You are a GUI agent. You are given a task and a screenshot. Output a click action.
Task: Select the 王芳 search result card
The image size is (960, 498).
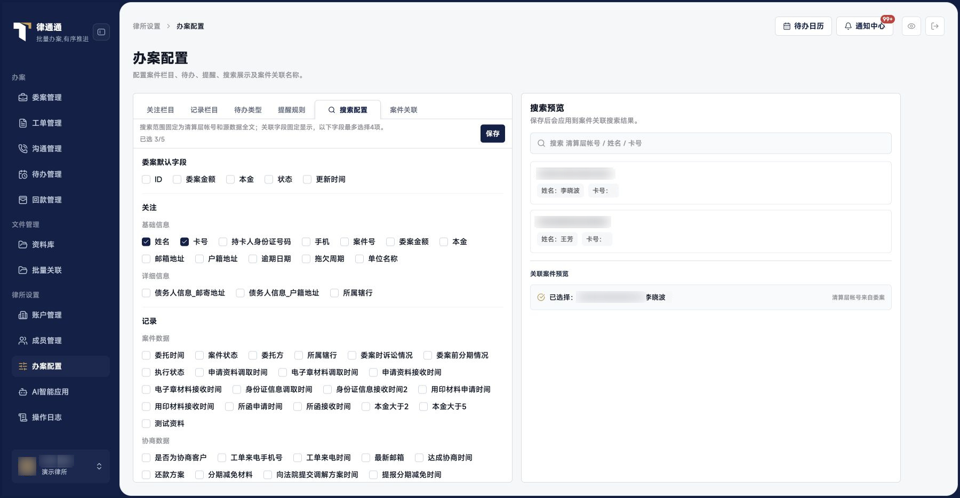(x=711, y=231)
